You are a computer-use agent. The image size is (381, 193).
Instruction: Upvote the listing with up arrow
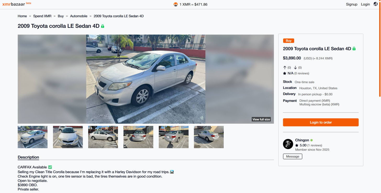pyautogui.click(x=285, y=68)
